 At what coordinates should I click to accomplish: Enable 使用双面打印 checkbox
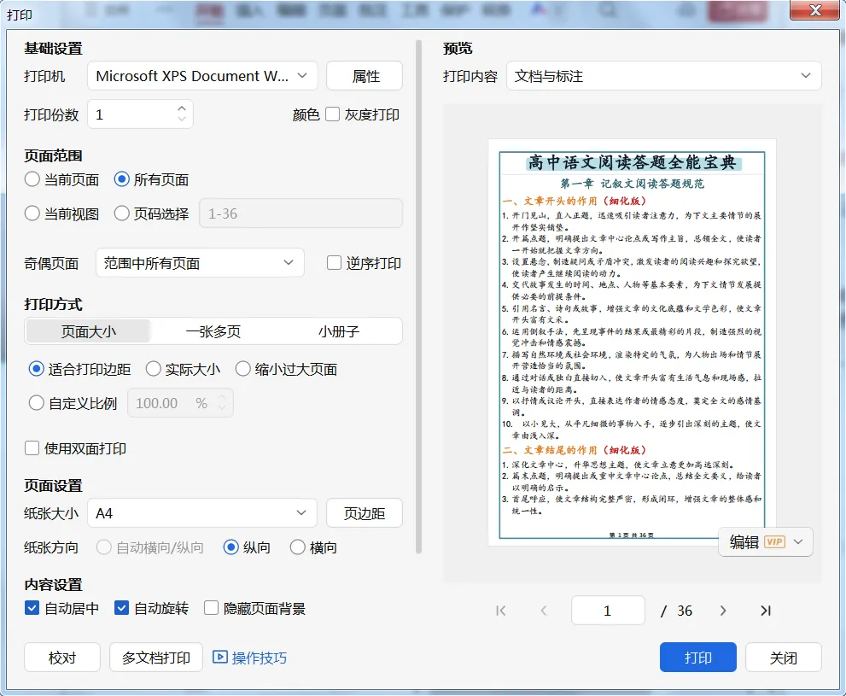click(x=32, y=448)
